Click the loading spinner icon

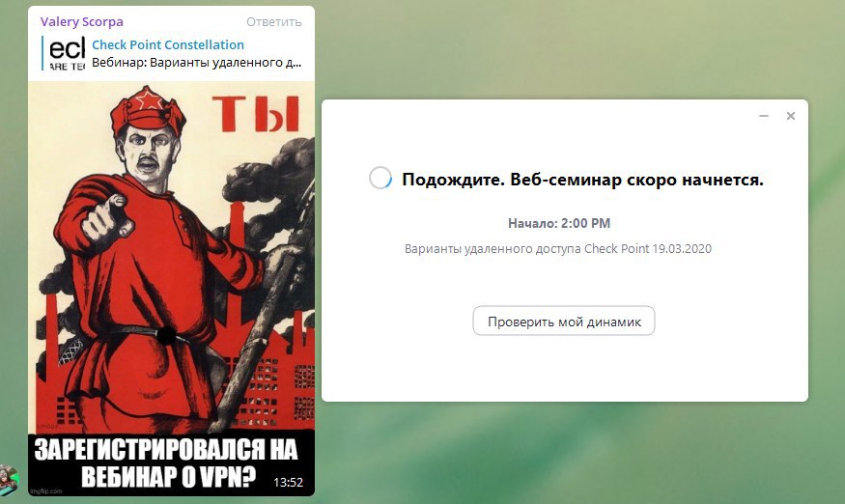[380, 178]
